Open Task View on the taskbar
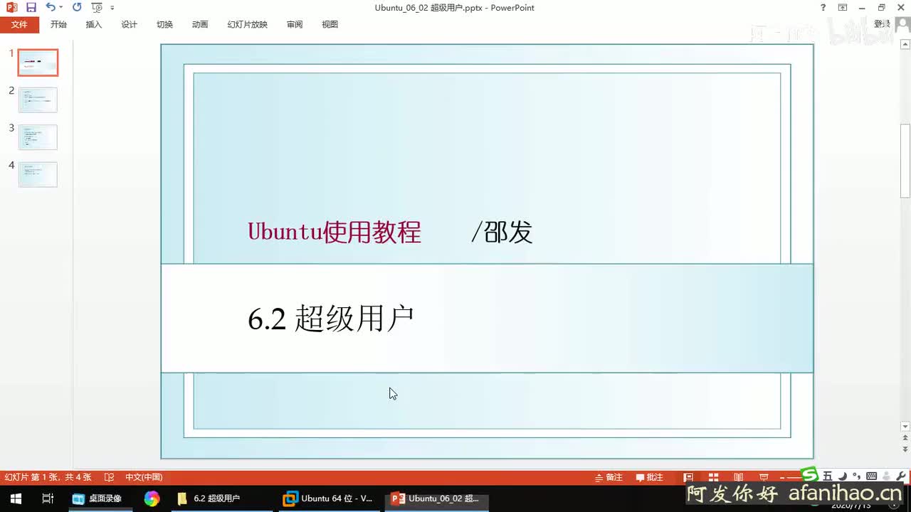Image resolution: width=911 pixels, height=512 pixels. pyautogui.click(x=48, y=498)
